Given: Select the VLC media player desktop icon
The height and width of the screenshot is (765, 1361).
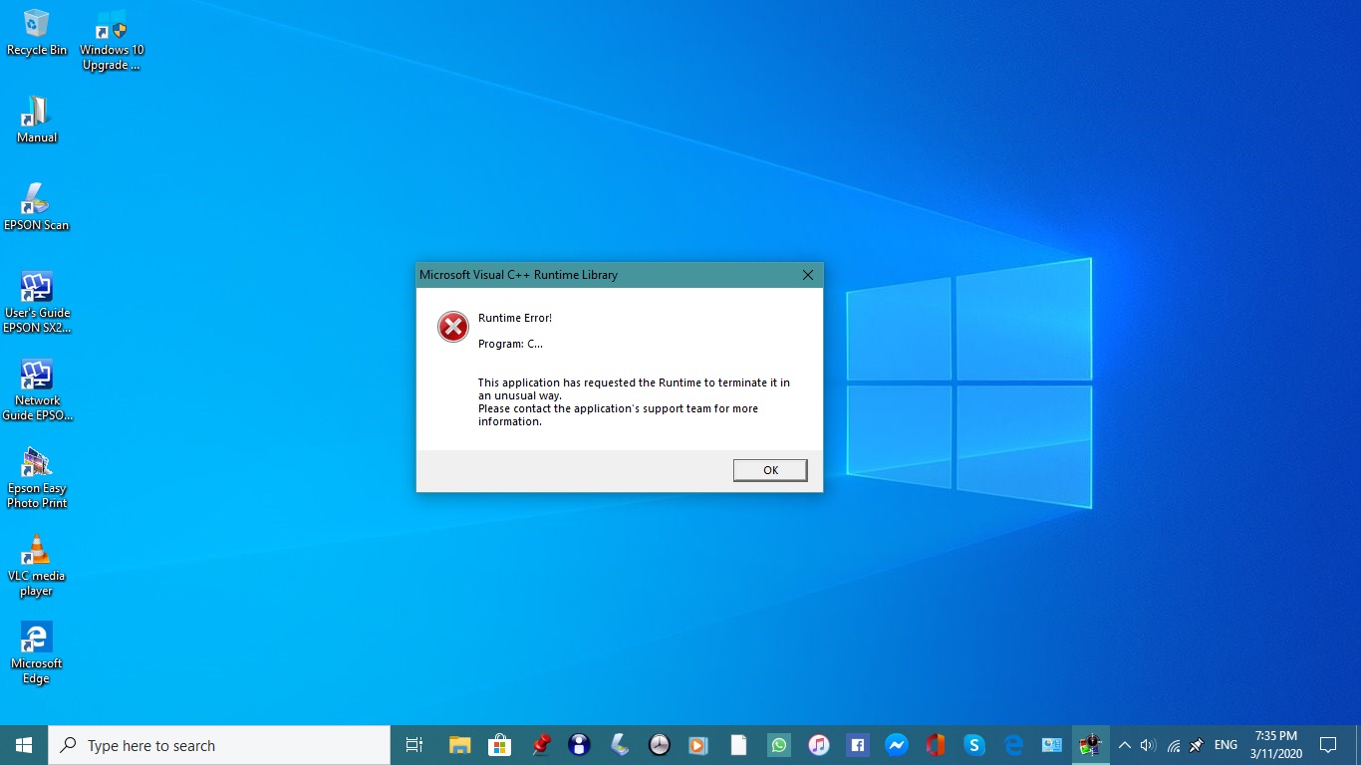Looking at the screenshot, I should point(37,566).
